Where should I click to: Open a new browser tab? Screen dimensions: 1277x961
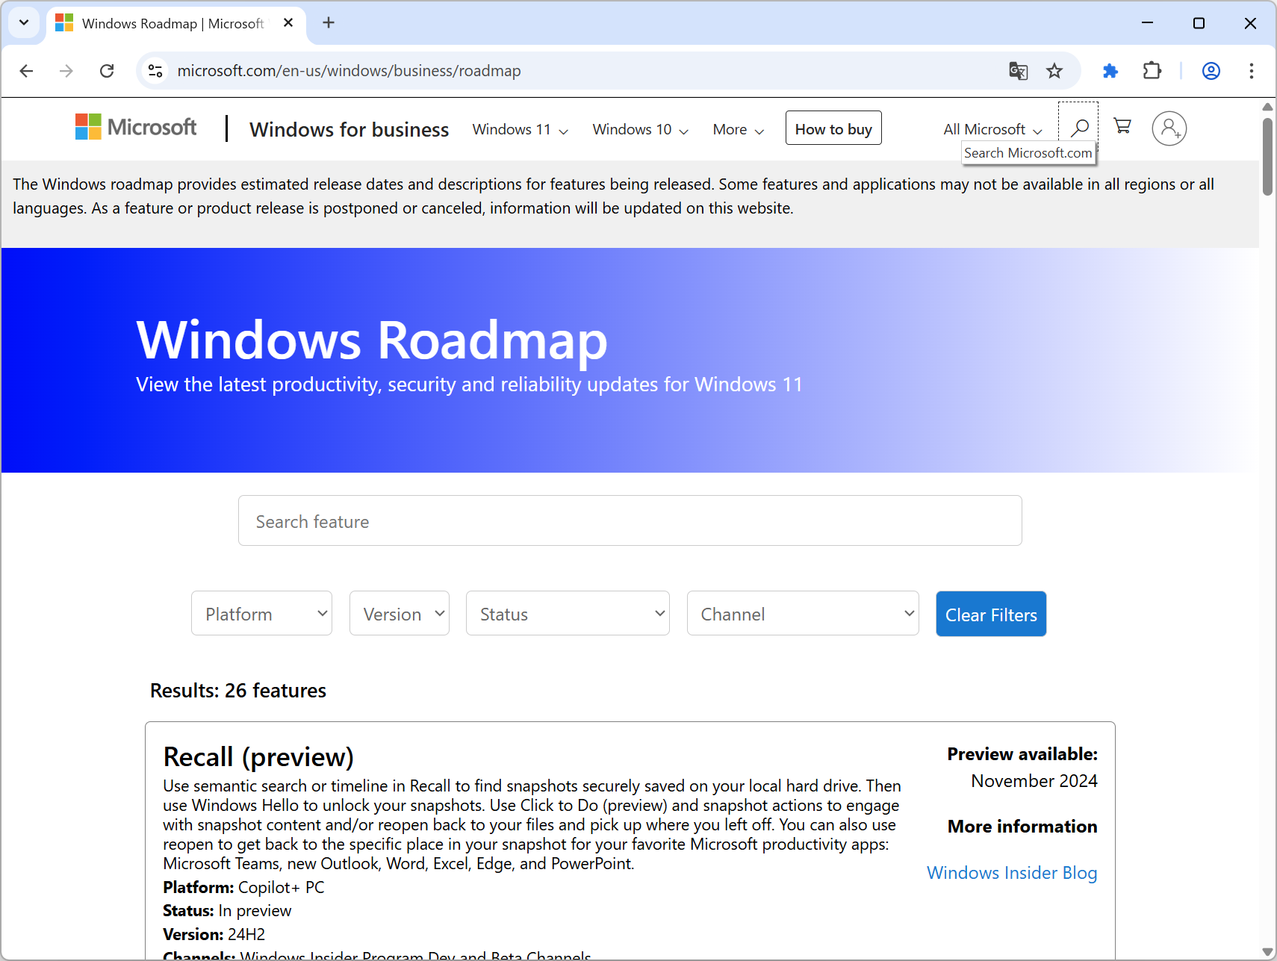pyautogui.click(x=329, y=22)
